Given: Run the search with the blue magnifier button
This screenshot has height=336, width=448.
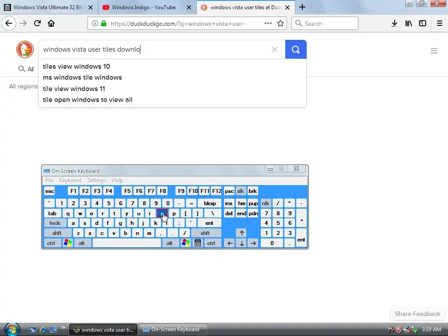Looking at the screenshot, I should coord(296,49).
